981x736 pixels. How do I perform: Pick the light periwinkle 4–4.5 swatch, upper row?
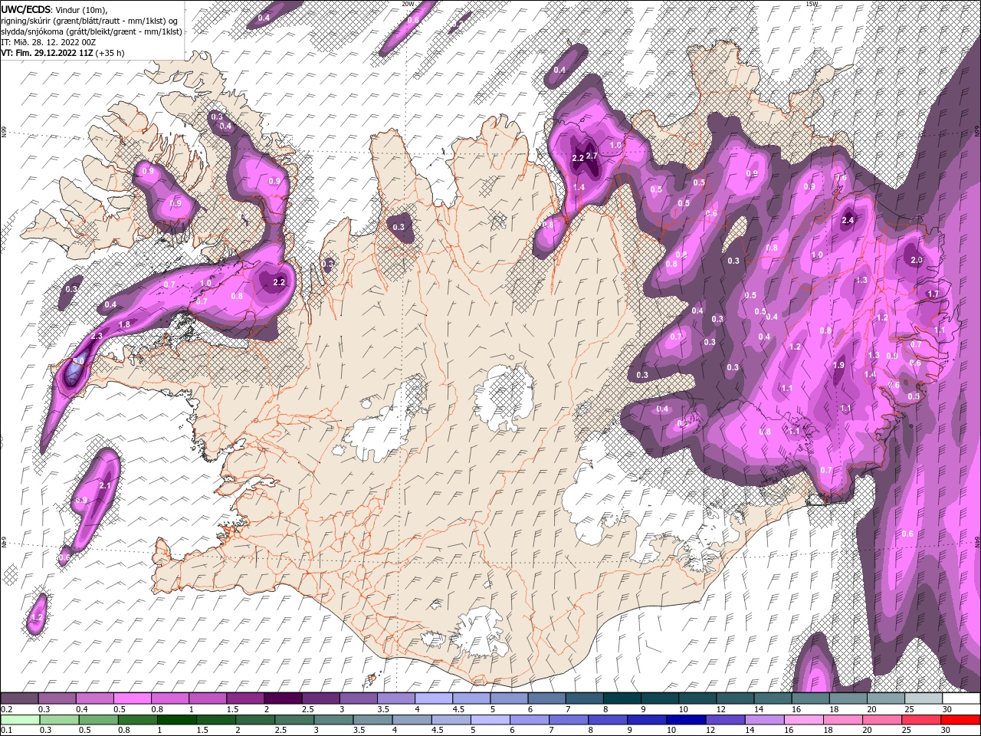434,698
